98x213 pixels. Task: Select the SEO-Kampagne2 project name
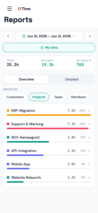point(25,138)
